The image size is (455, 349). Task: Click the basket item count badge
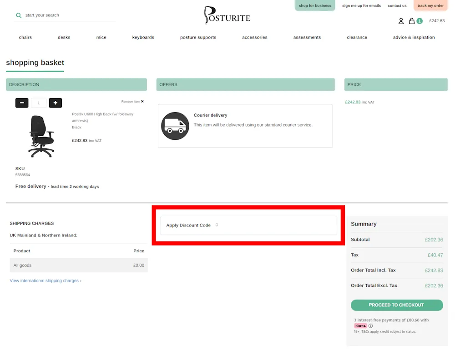(x=420, y=21)
